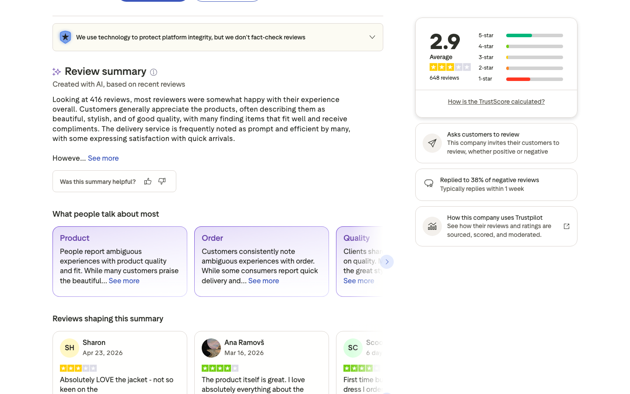The image size is (630, 394).
Task: Click the sparkle icon beside Review summary
Action: (x=56, y=71)
